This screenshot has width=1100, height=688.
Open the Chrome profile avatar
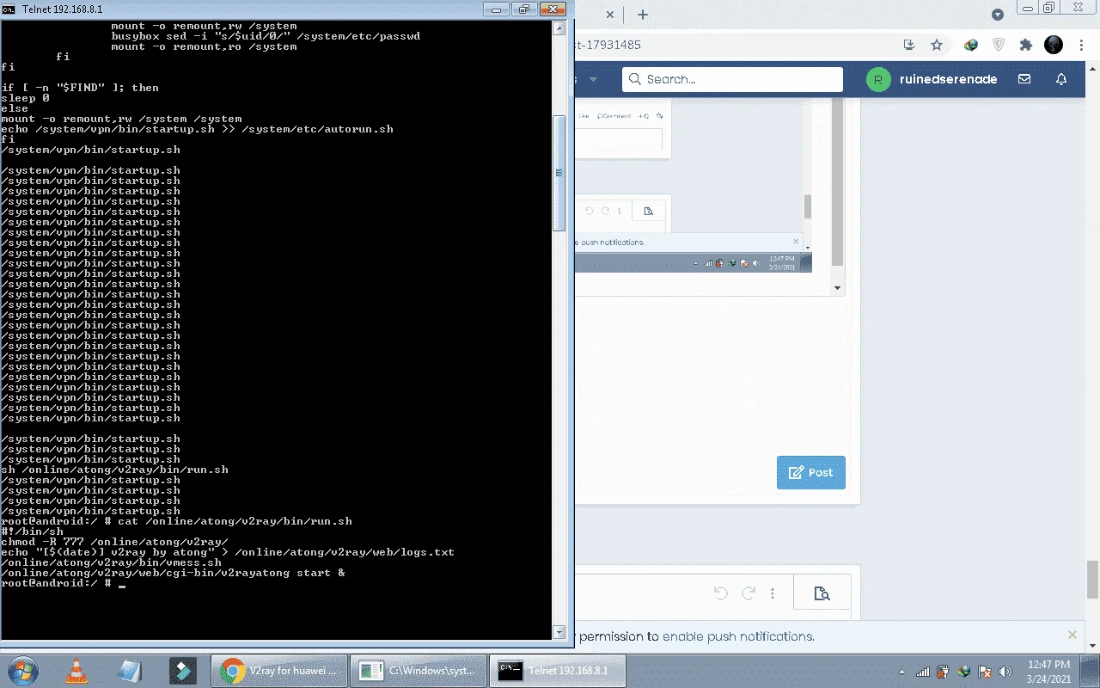(x=1054, y=45)
